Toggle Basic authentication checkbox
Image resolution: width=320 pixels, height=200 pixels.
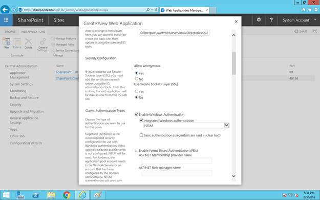coord(141,135)
